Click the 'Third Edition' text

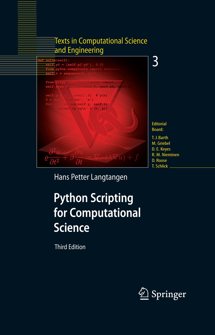click(x=70, y=247)
